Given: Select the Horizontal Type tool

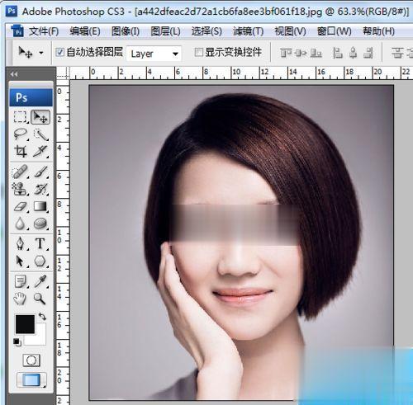Looking at the screenshot, I should click(40, 243).
